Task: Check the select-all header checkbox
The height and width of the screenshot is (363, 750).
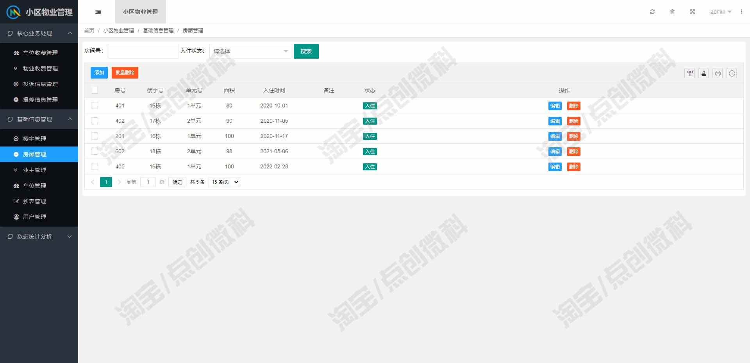Action: (x=95, y=90)
